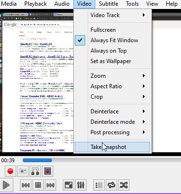Click the playback seek bar
The image size is (181, 194).
point(101,160)
